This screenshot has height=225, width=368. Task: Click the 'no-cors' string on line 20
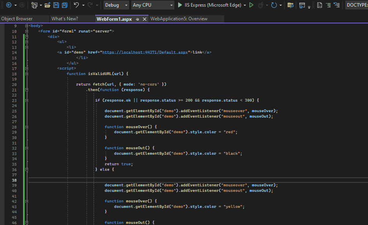148,84
